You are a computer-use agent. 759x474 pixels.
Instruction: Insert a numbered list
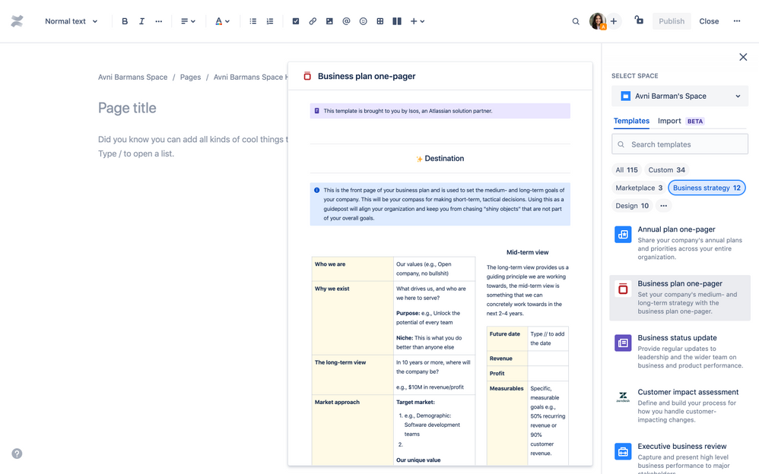click(270, 21)
